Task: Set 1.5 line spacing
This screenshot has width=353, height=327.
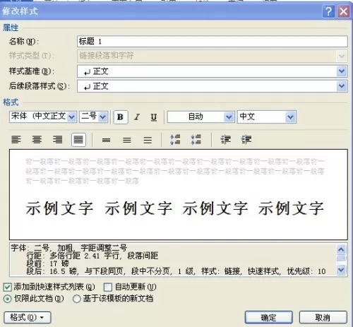Action: (127, 141)
